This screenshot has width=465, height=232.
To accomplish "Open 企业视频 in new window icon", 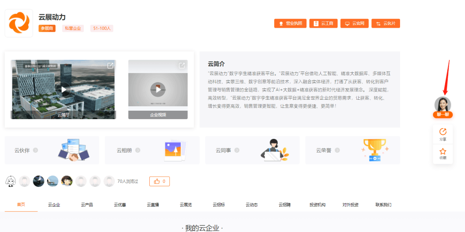I will 182,66.
